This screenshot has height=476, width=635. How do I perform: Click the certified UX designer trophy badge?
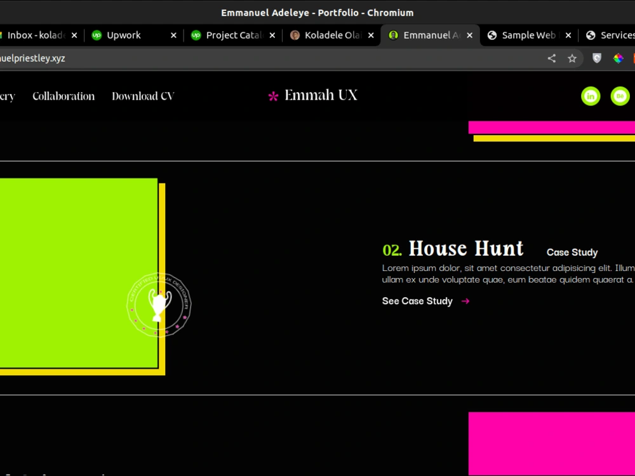point(159,305)
